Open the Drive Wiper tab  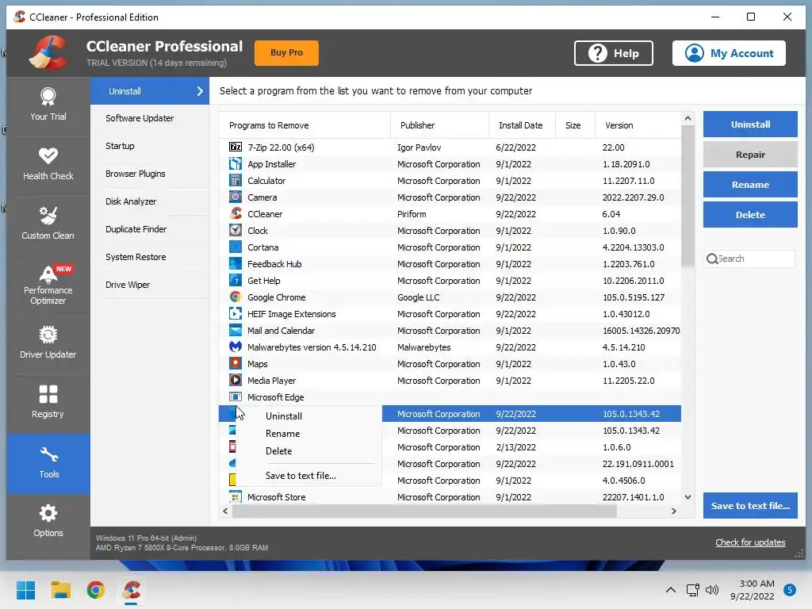click(x=150, y=285)
